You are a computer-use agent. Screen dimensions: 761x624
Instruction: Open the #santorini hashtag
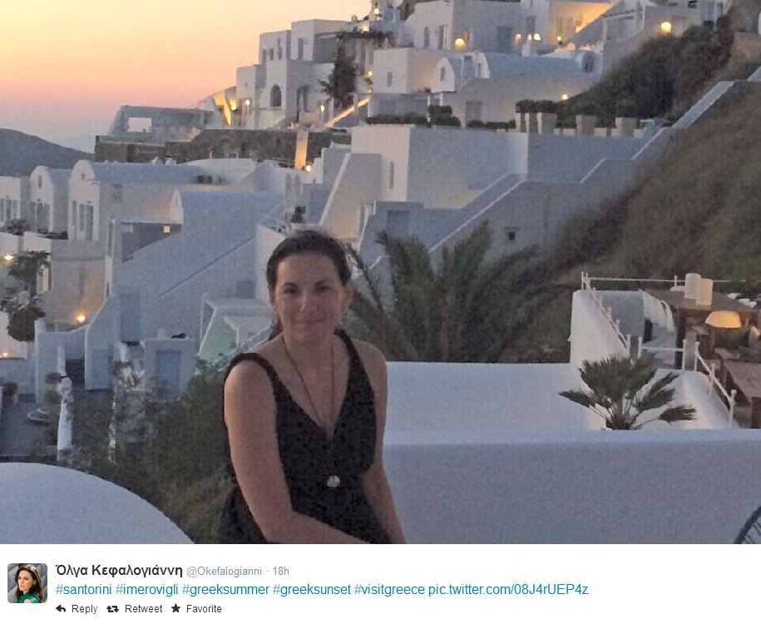83,590
